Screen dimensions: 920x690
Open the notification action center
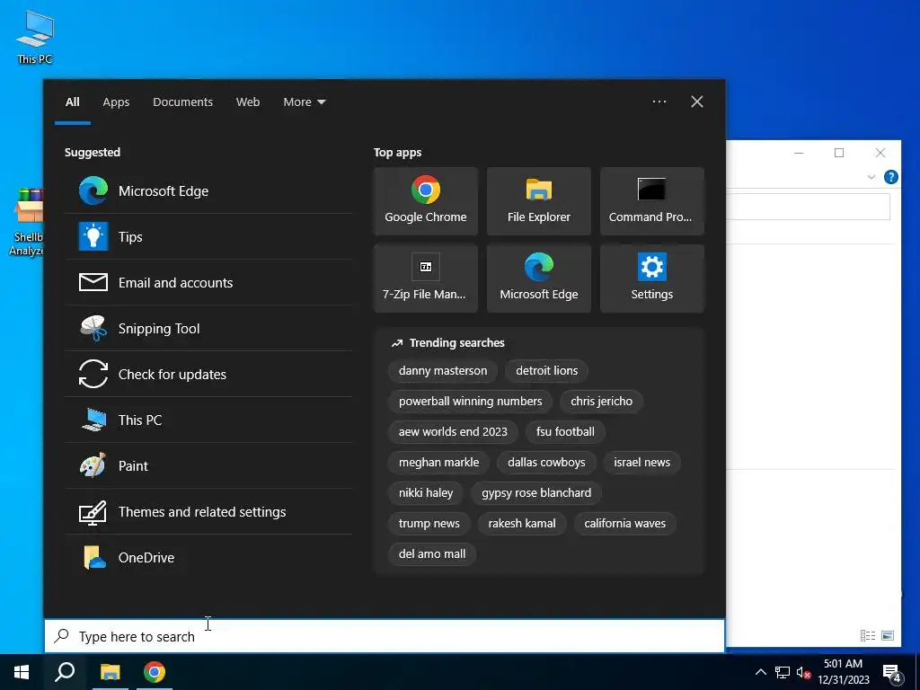coord(892,672)
